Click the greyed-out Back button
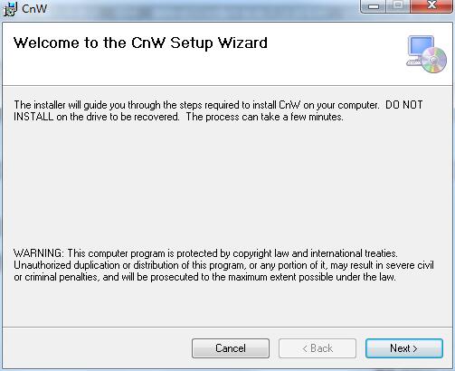Viewport: 455px width, 371px height. pyautogui.click(x=318, y=348)
